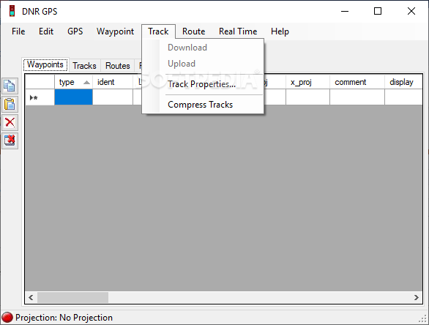Click the copy records icon in side toolbar
The height and width of the screenshot is (325, 429).
click(10, 86)
